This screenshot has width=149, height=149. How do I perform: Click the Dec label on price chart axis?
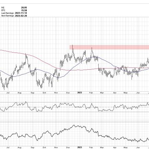68,93
